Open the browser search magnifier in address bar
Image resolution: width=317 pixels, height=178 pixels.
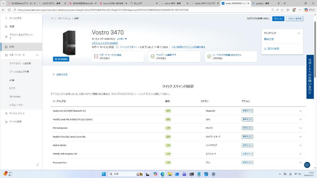point(272,10)
